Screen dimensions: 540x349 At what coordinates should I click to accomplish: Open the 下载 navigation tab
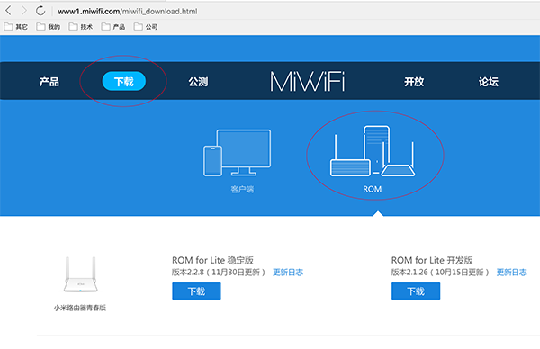(x=124, y=81)
